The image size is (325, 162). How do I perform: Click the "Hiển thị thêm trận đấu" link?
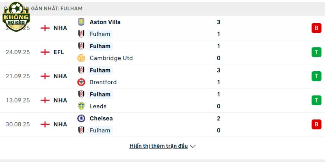(158, 146)
